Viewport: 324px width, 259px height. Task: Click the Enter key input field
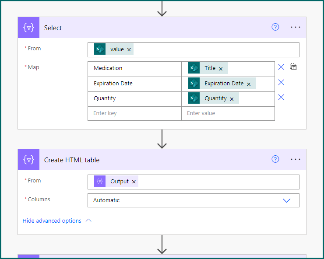tap(134, 113)
